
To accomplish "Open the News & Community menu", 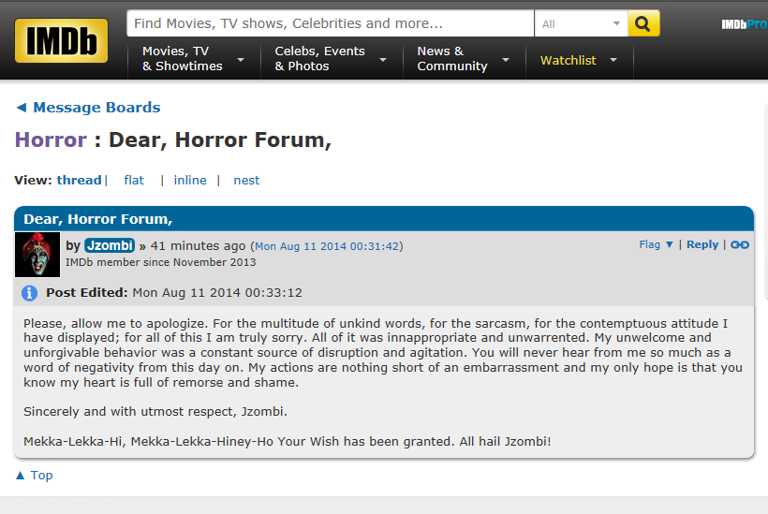I will coord(463,59).
